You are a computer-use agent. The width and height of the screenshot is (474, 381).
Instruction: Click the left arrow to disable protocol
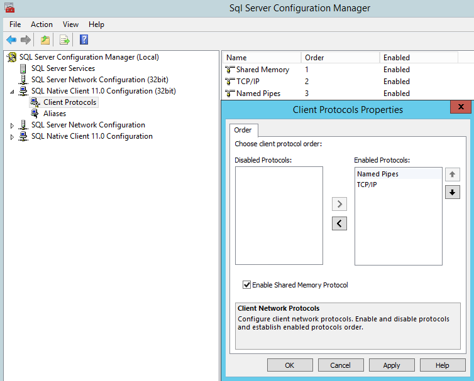pos(339,223)
